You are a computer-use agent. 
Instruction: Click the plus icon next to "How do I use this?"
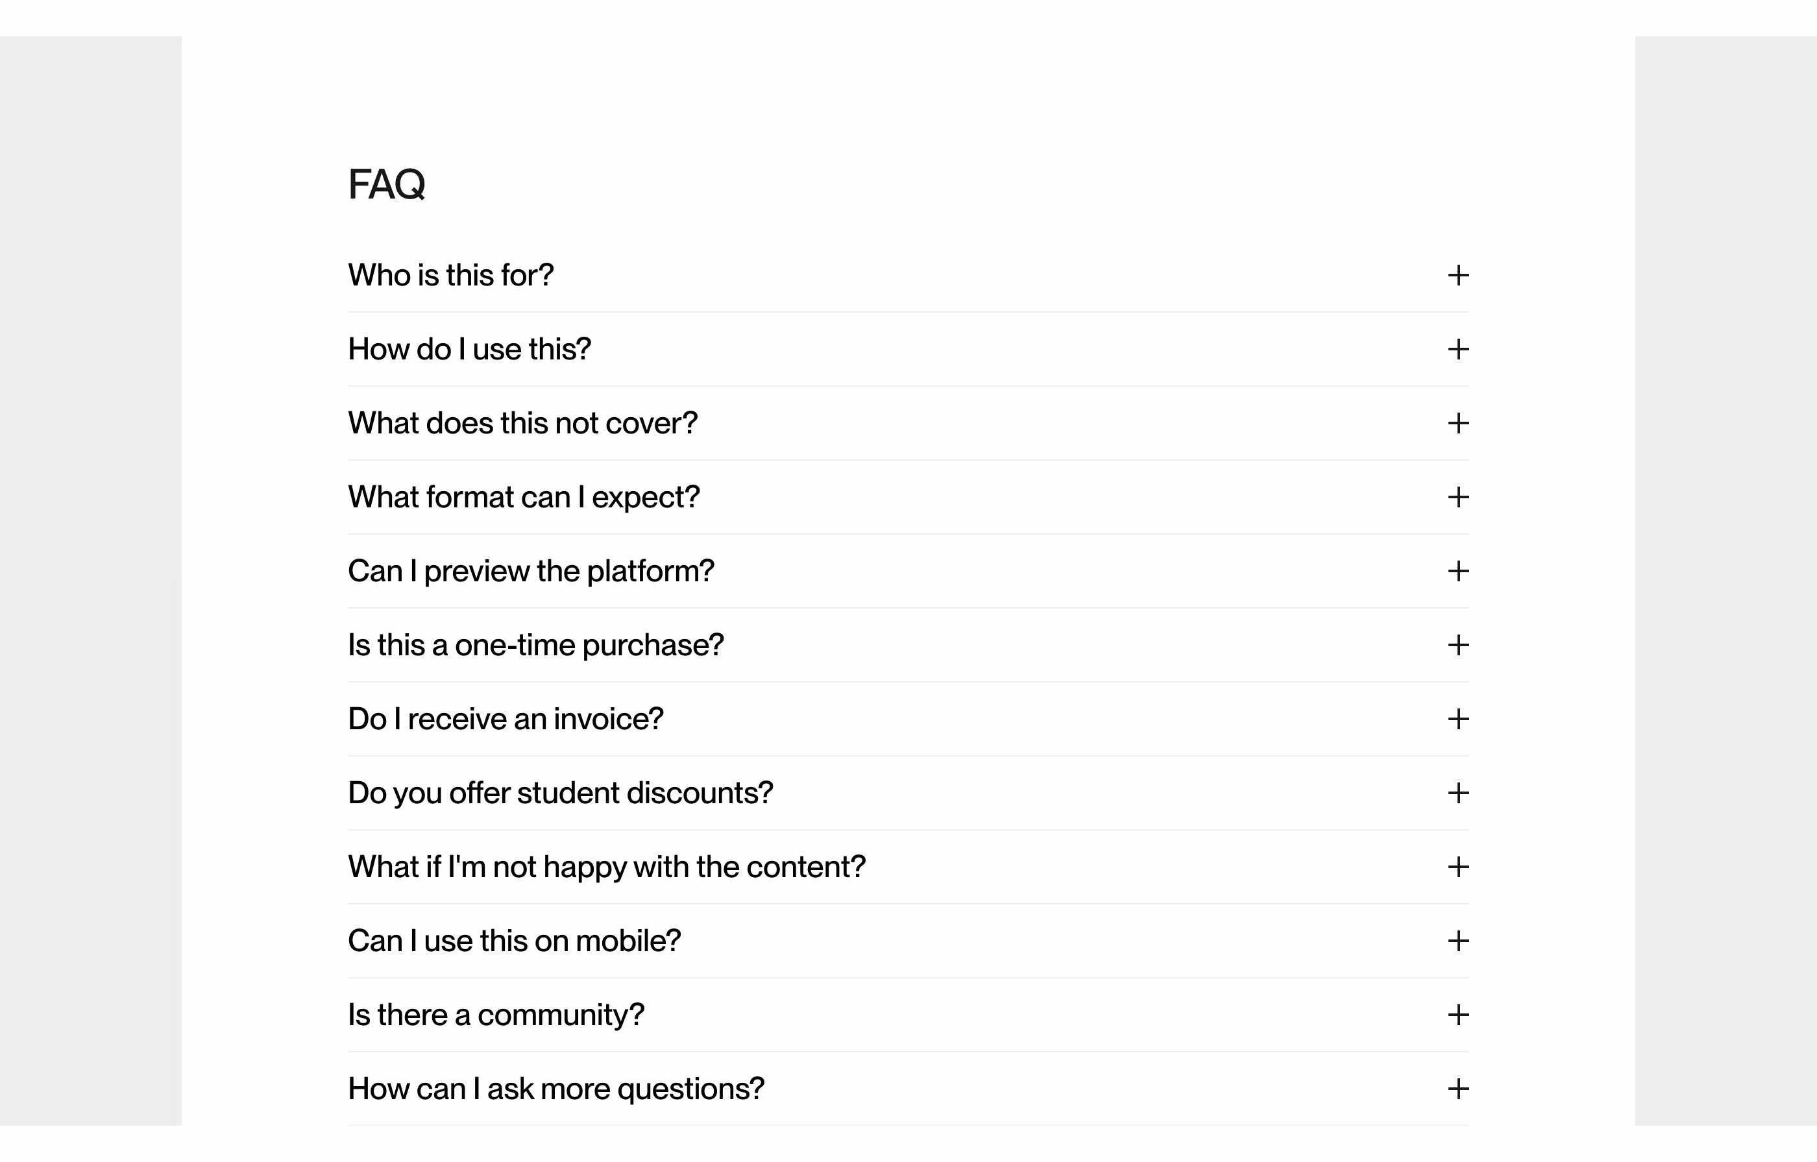(1458, 349)
